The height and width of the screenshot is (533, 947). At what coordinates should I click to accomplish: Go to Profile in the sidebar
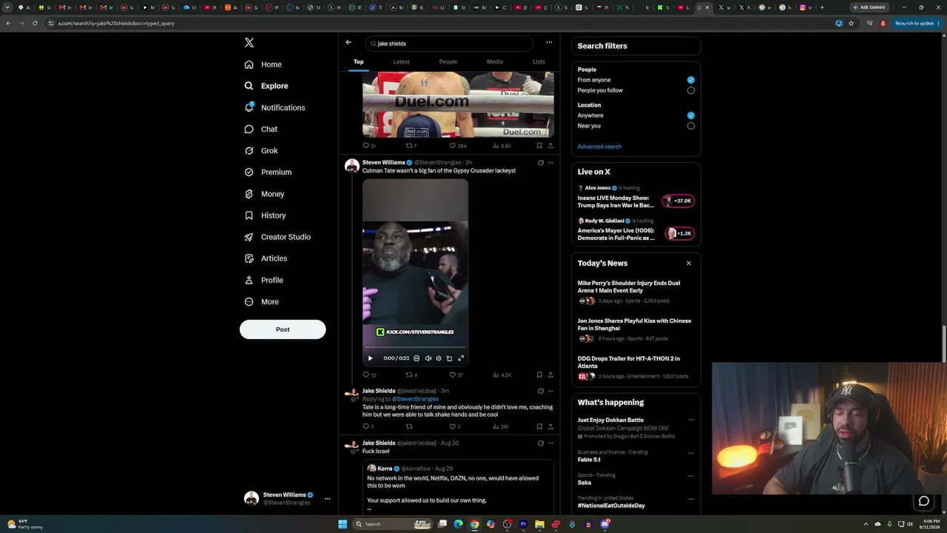tap(264, 280)
